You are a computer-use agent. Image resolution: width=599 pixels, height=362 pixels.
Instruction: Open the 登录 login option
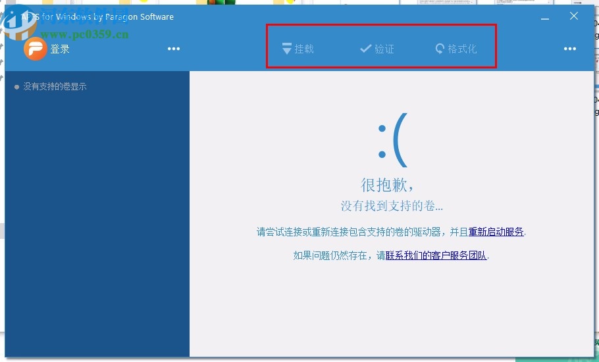click(x=60, y=49)
